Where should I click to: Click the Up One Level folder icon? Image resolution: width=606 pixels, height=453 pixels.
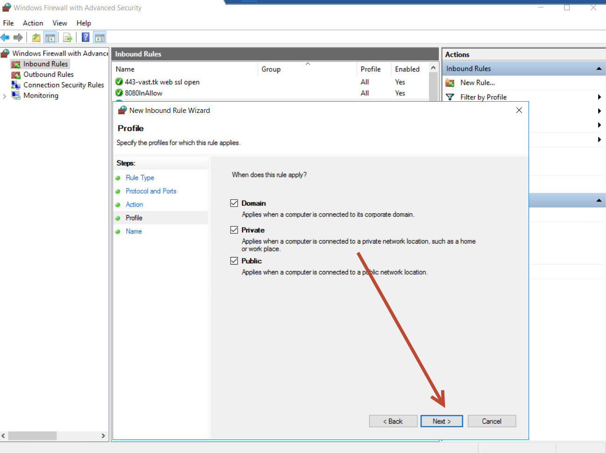[x=36, y=37]
